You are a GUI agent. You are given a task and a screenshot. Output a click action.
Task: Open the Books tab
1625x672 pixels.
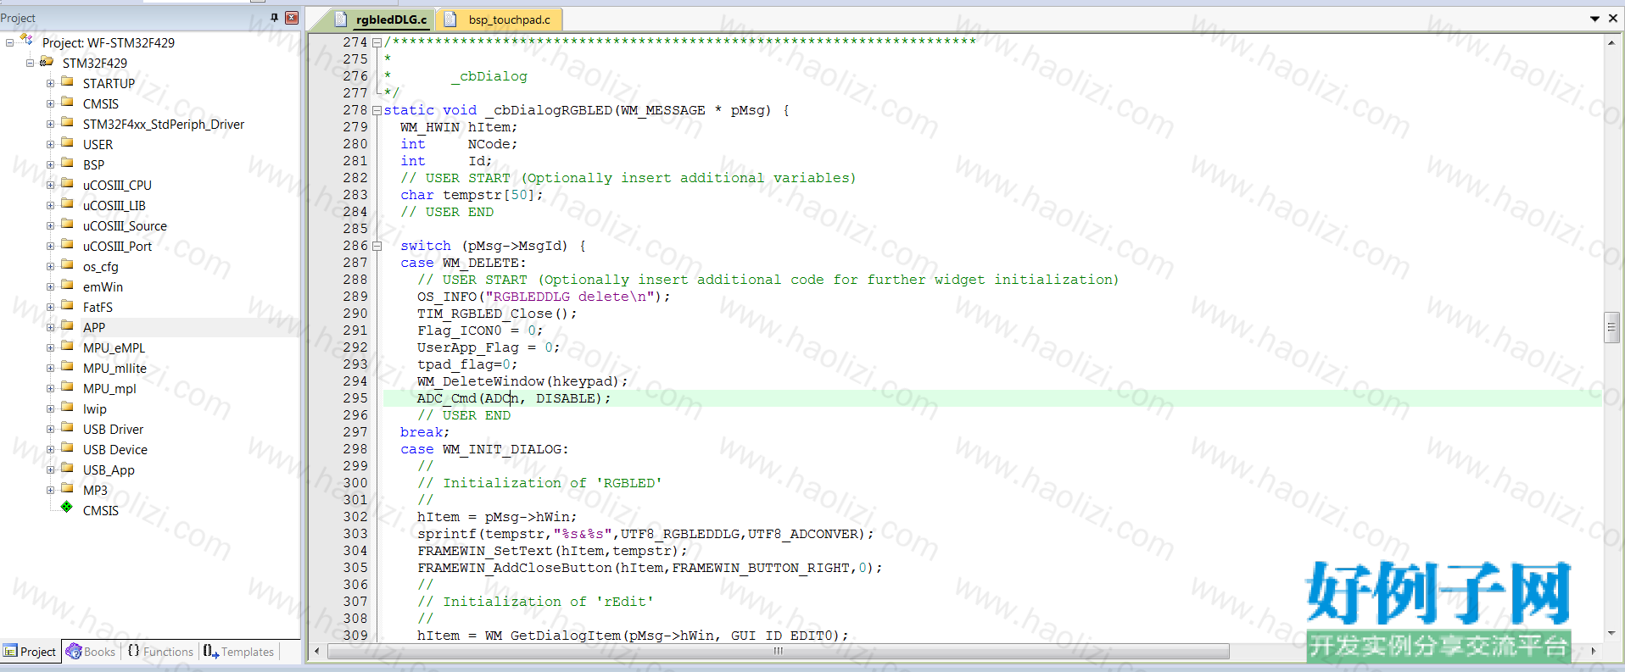pos(91,652)
